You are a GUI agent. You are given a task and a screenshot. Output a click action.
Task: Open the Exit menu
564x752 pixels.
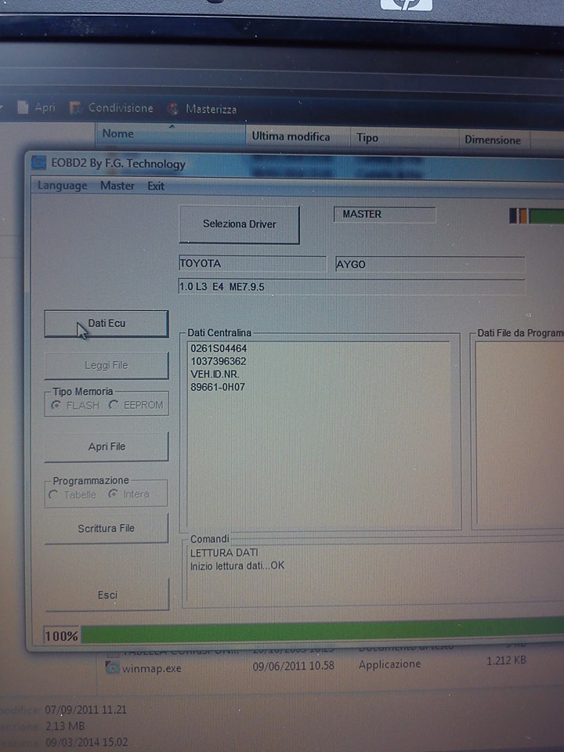click(156, 186)
